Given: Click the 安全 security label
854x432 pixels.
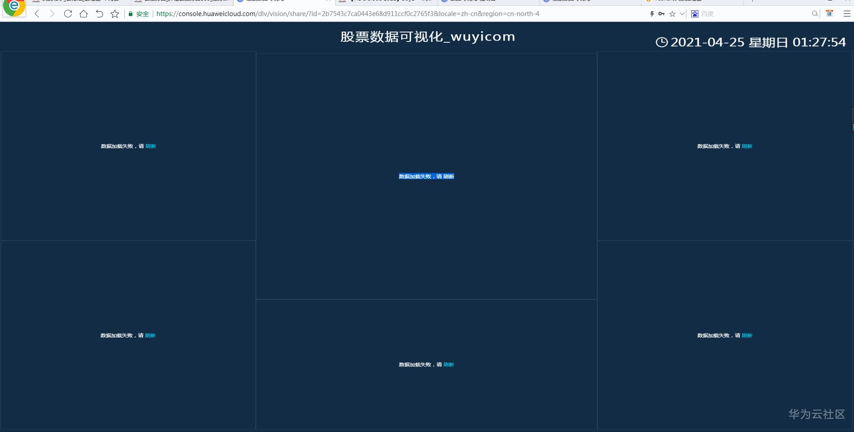Looking at the screenshot, I should 143,14.
